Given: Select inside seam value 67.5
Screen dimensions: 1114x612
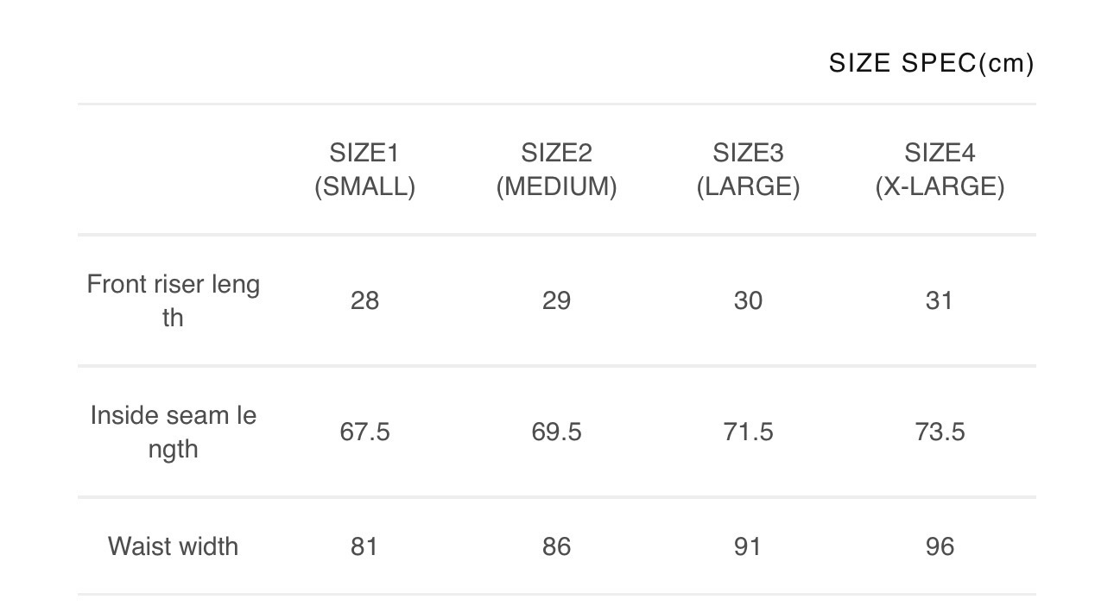Looking at the screenshot, I should pos(364,432).
